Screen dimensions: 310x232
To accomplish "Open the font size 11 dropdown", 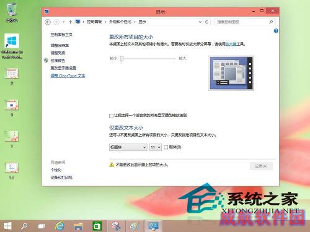I will tap(156, 147).
